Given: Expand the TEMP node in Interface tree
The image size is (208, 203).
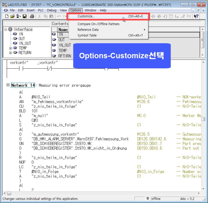Looking at the screenshot, I should point(10,48).
